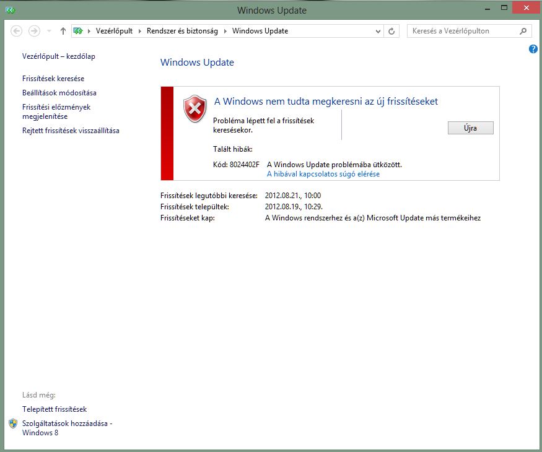Click the Lásd még: label

point(38,395)
